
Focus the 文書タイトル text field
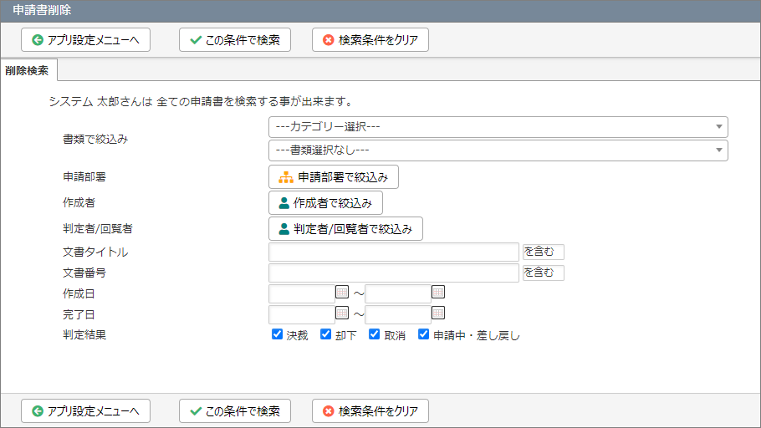[394, 252]
